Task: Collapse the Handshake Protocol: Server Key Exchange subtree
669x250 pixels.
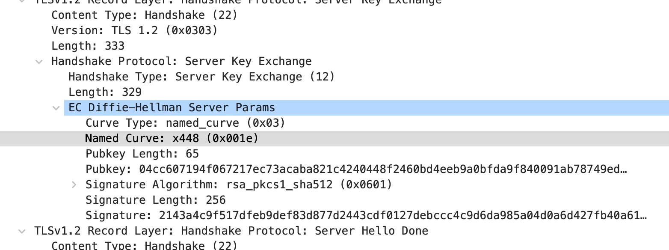Action: click(39, 61)
